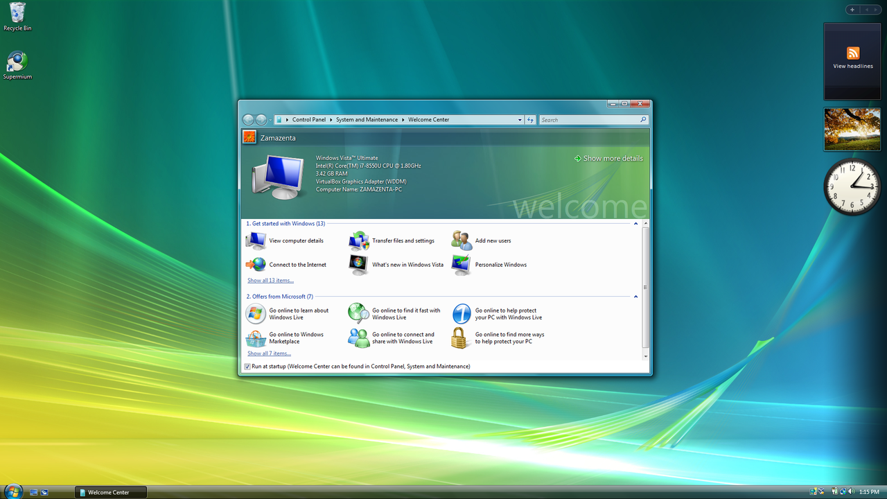Go to the next sidebar gadget page
The height and width of the screenshot is (499, 887).
point(875,10)
